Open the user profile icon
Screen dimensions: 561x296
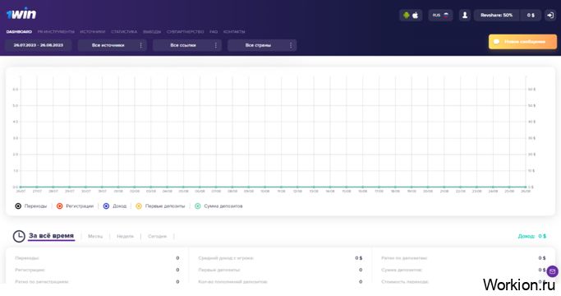pos(465,16)
